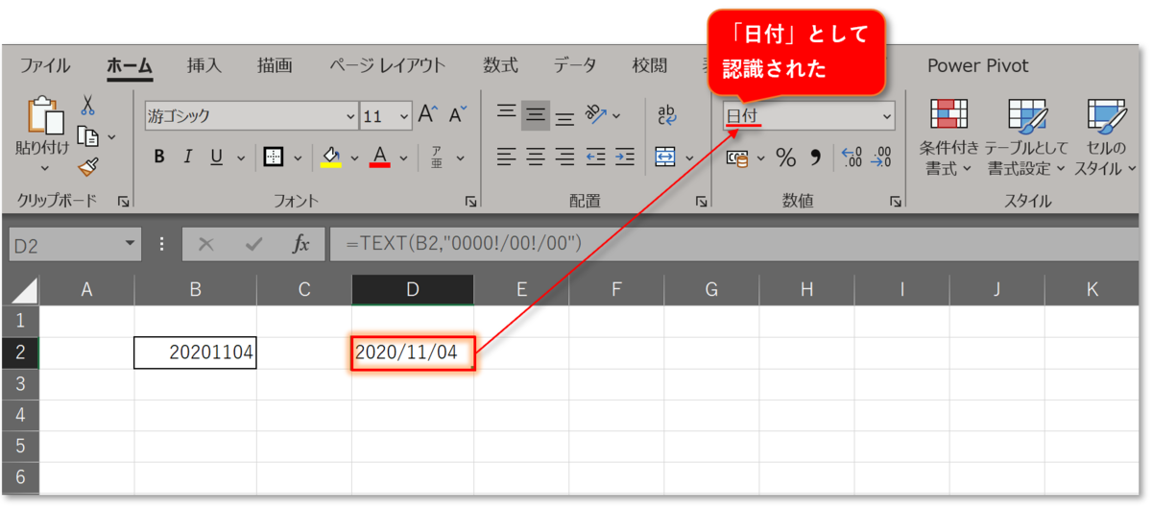
Task: Apply percent style with the % icon
Action: tap(785, 158)
